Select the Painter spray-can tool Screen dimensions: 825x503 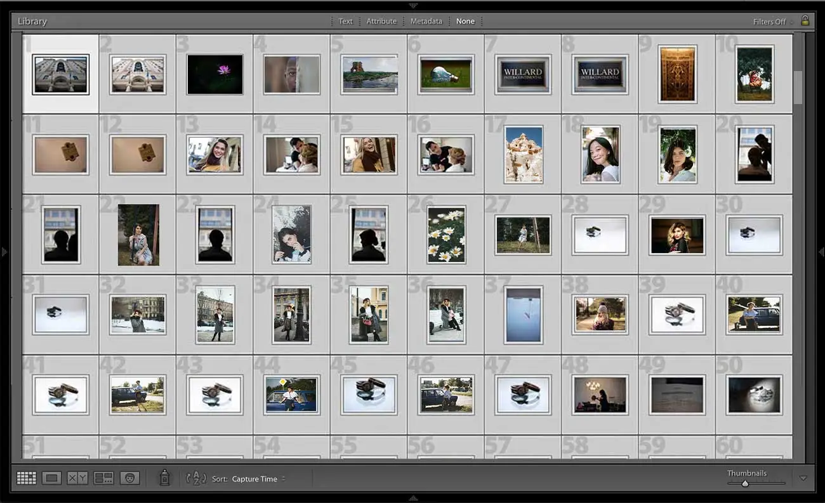164,478
